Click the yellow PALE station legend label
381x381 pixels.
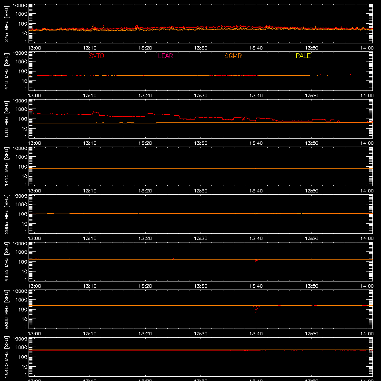pos(303,56)
